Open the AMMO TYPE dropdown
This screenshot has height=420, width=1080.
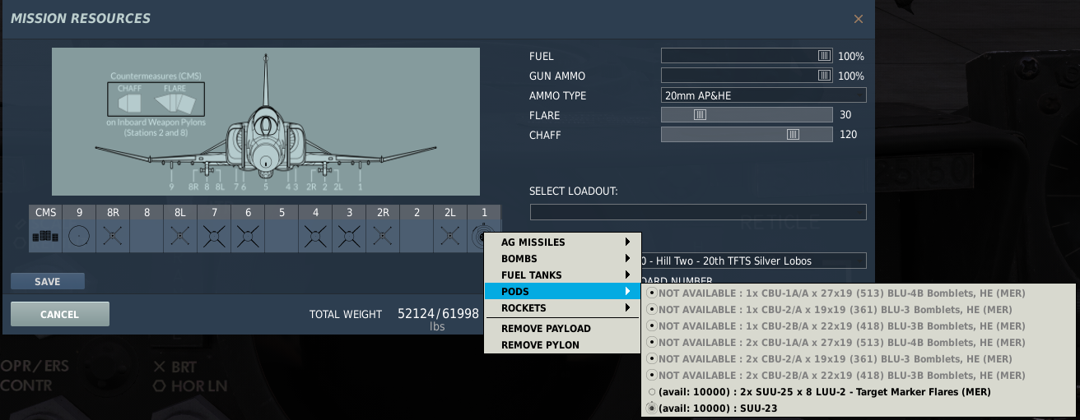point(764,95)
